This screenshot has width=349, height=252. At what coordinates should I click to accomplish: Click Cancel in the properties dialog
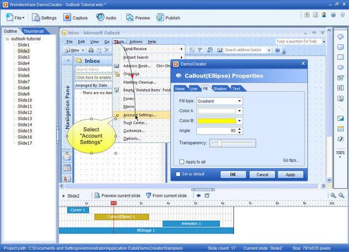coord(262,174)
